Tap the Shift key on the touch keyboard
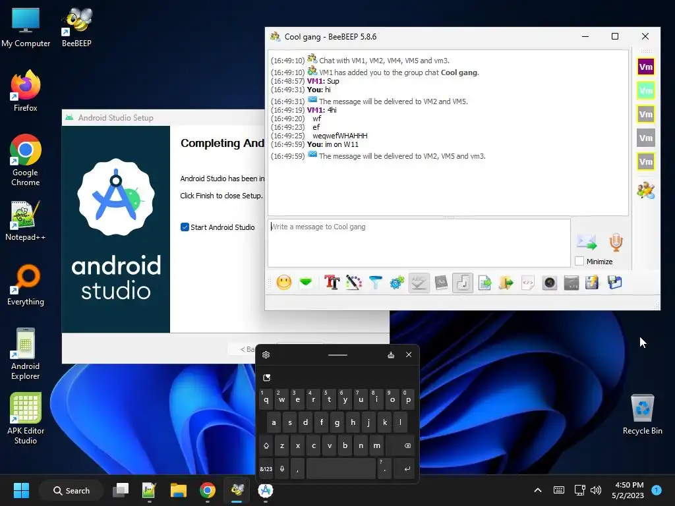The width and height of the screenshot is (675, 506). click(x=266, y=446)
